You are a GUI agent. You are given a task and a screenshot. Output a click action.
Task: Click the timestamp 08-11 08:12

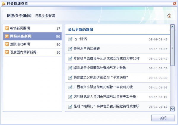tap(158, 107)
